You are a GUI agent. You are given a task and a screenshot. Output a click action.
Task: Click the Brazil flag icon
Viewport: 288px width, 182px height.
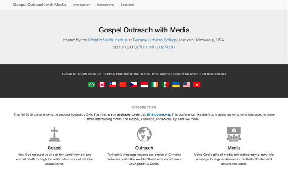pyautogui.click(x=91, y=84)
